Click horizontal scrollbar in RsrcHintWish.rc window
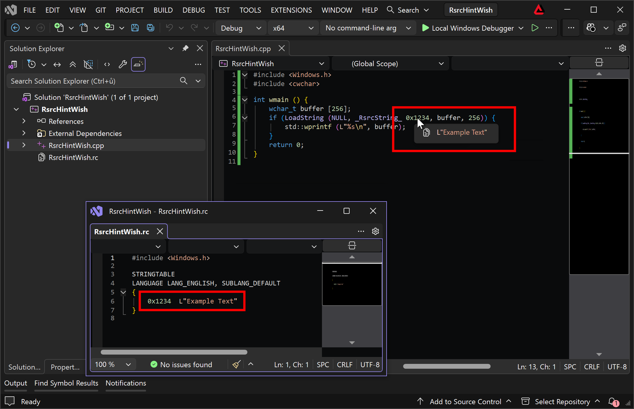The height and width of the screenshot is (409, 634). (x=174, y=352)
